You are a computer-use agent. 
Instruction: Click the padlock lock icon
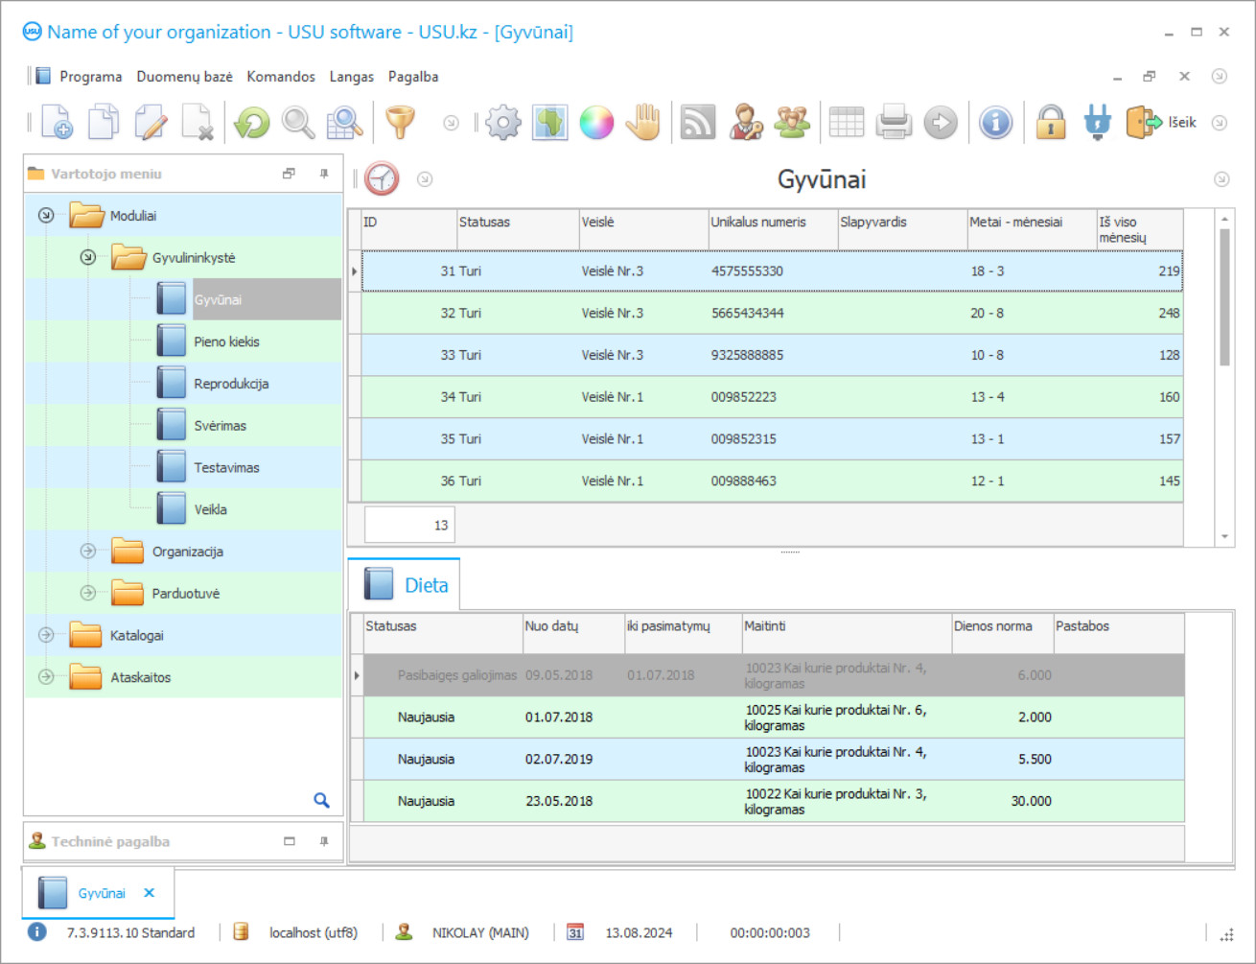pyautogui.click(x=1051, y=123)
